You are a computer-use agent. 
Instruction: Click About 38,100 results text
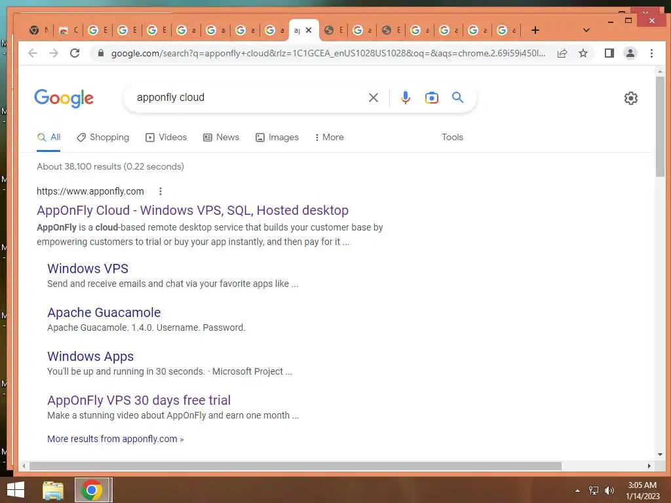pyautogui.click(x=110, y=166)
